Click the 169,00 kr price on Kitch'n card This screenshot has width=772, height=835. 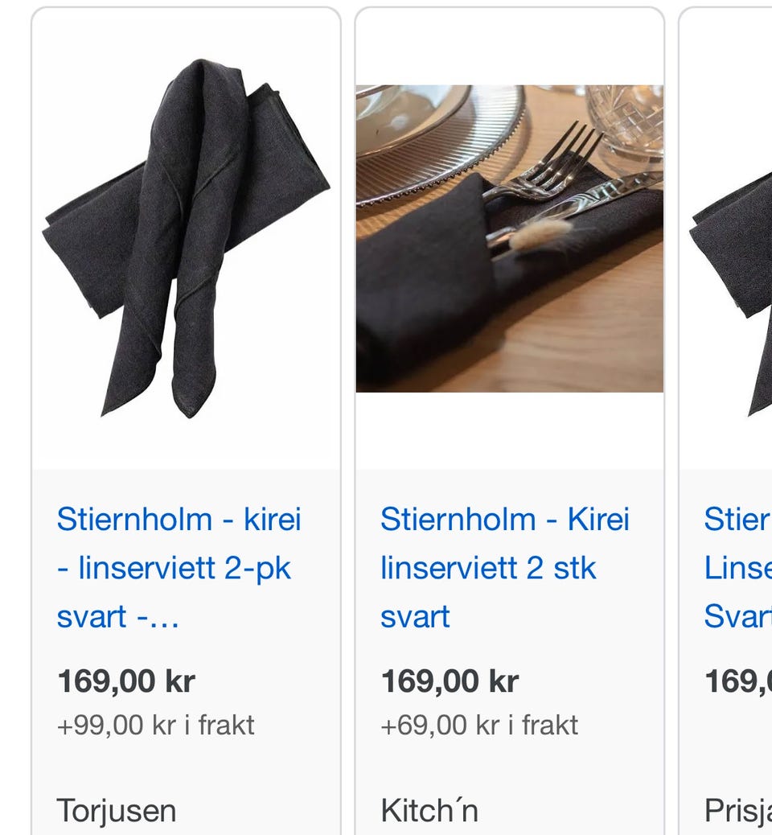click(x=450, y=681)
